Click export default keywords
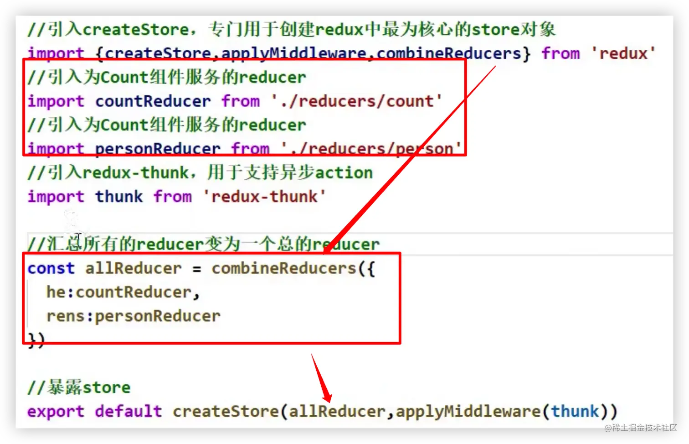The width and height of the screenshot is (689, 444). (94, 411)
